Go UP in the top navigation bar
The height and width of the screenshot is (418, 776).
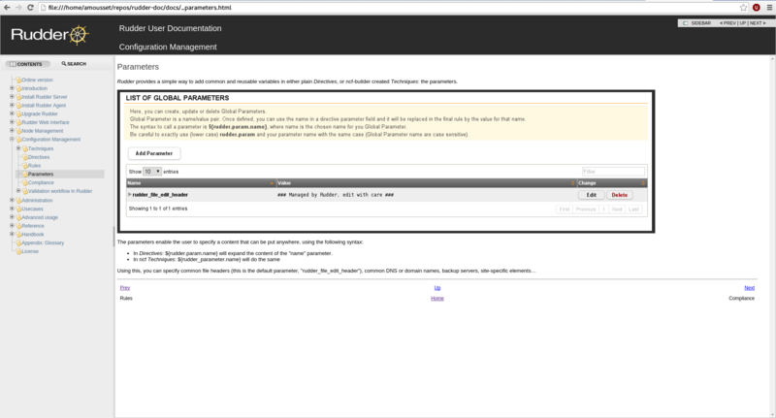[x=743, y=23]
